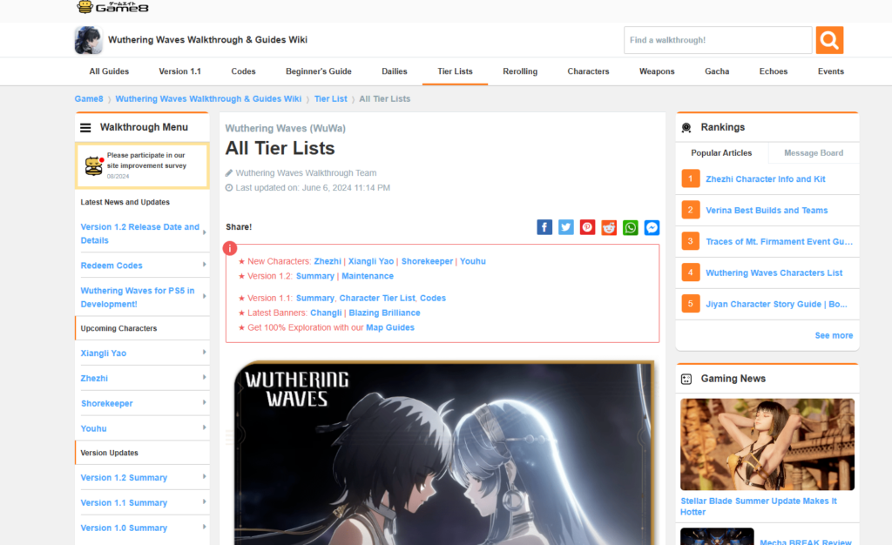Open Map Guides link in notice
The height and width of the screenshot is (545, 892).
390,327
